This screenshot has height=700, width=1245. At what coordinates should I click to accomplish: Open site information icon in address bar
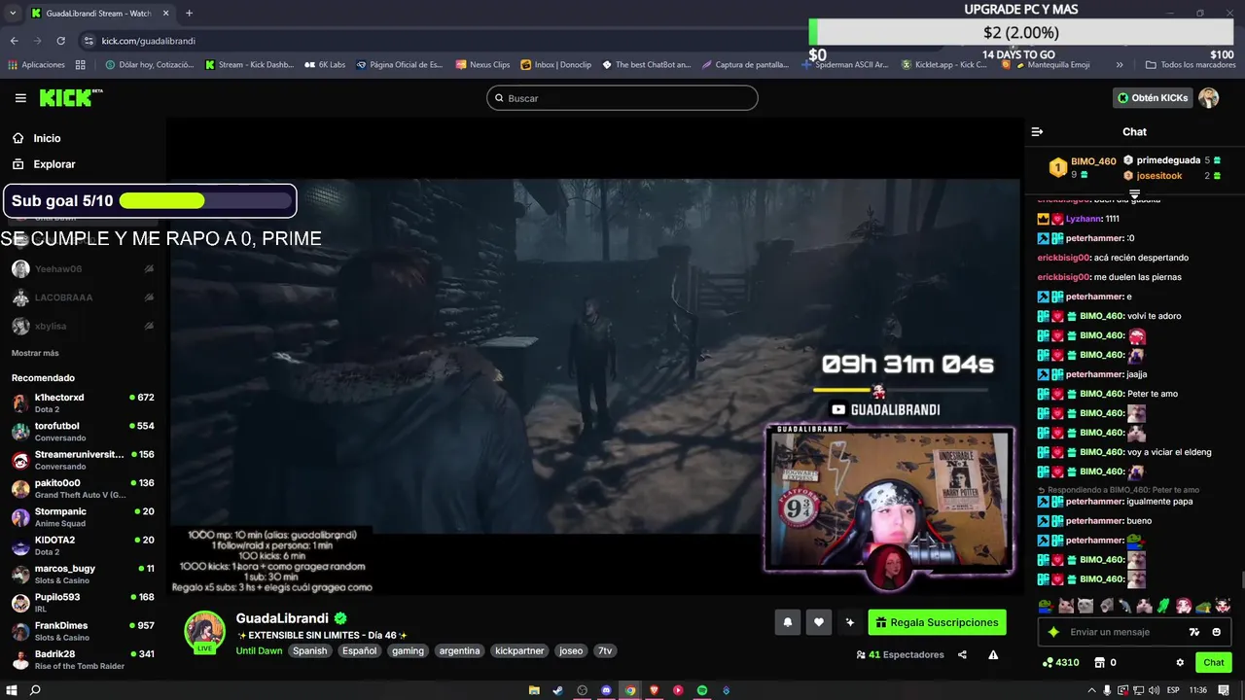pyautogui.click(x=89, y=41)
